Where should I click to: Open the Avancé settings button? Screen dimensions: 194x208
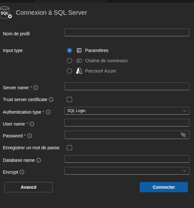pos(29,187)
